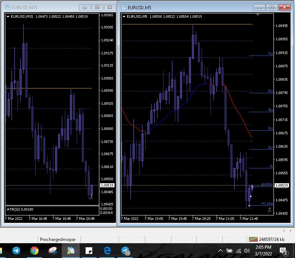Select the 3Ls level line label
This screenshot has height=258, width=295.
[x=270, y=128]
